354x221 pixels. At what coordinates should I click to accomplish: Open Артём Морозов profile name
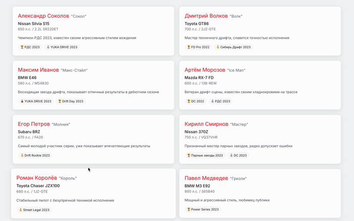205,70
